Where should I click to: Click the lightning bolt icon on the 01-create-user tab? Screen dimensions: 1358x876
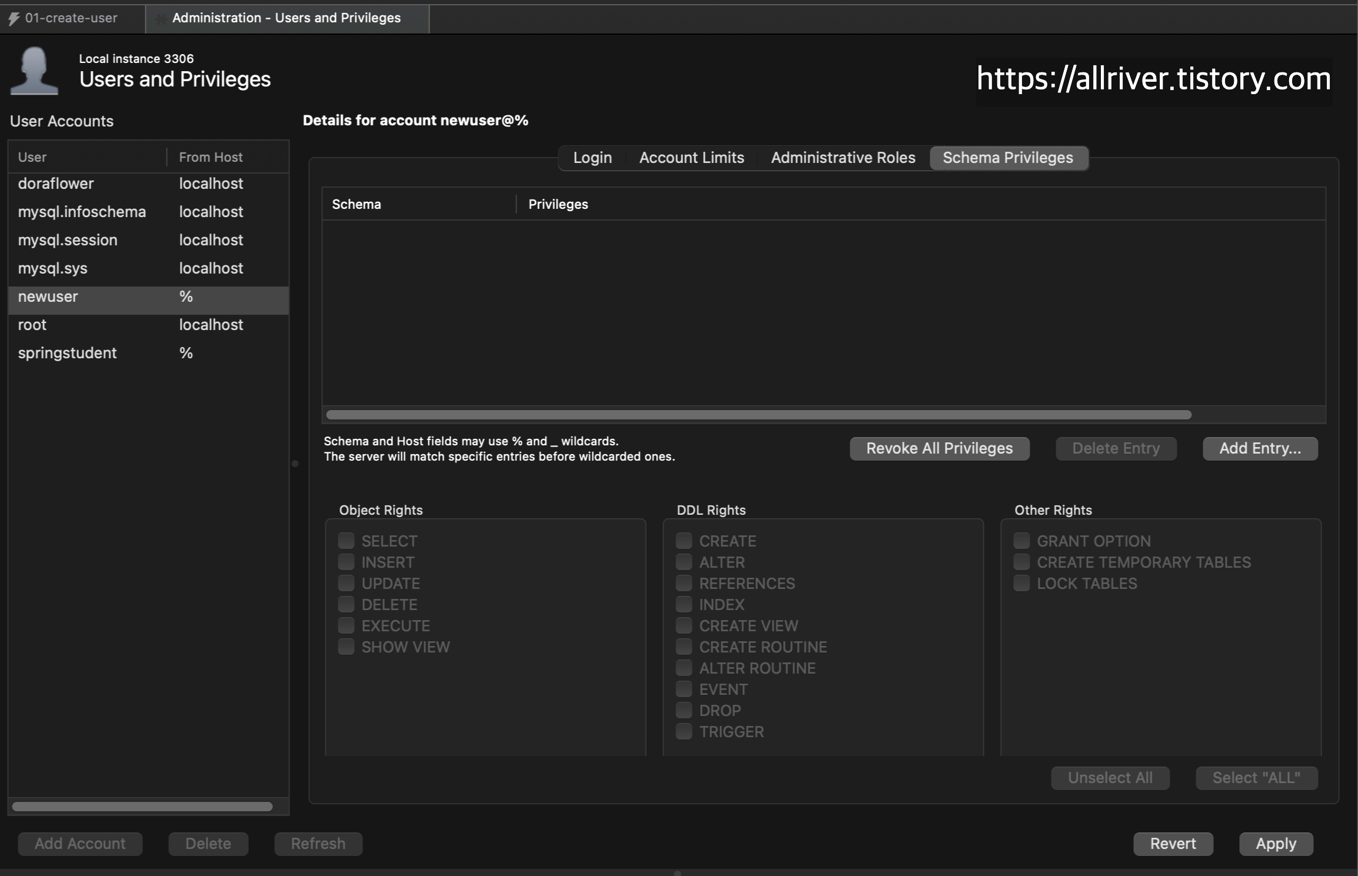coord(14,19)
